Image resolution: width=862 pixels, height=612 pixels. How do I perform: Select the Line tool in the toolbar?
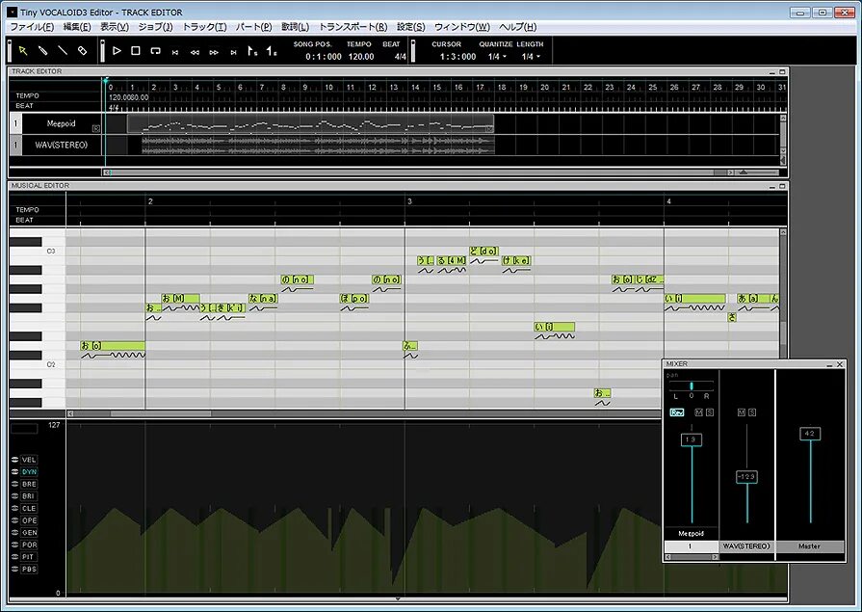click(x=62, y=49)
